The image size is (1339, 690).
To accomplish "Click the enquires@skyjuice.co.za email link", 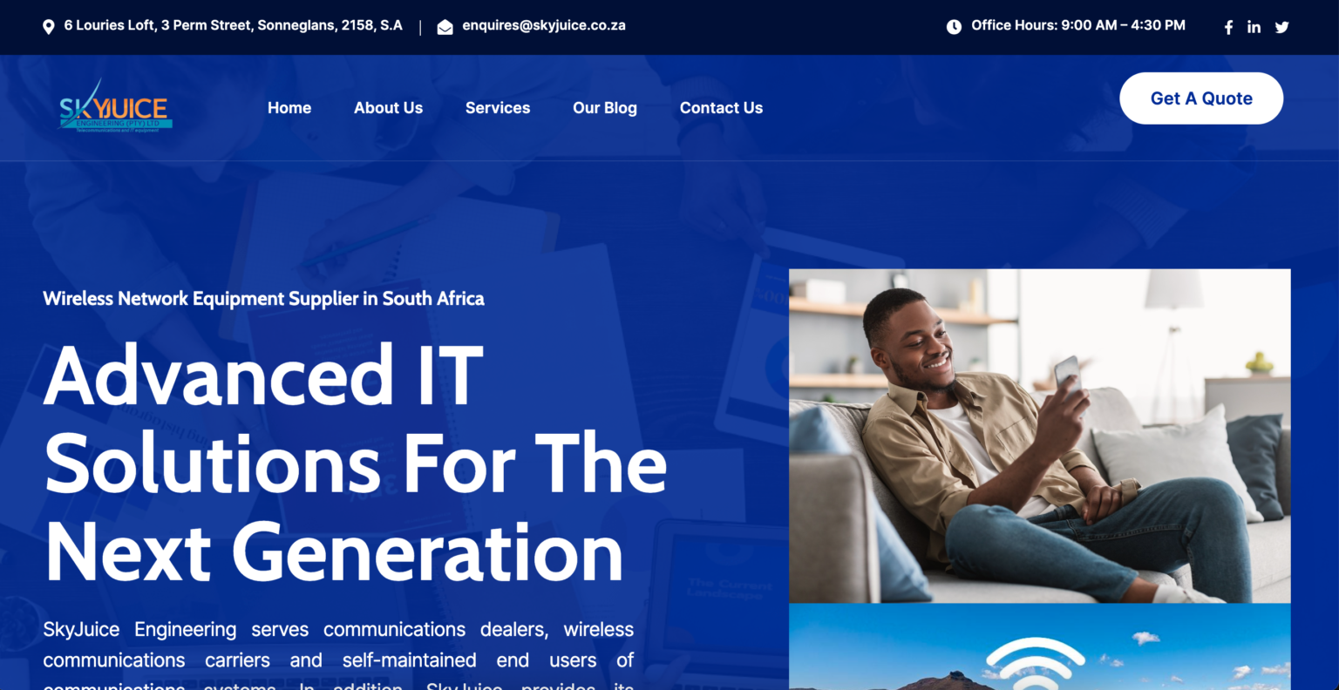I will [544, 26].
